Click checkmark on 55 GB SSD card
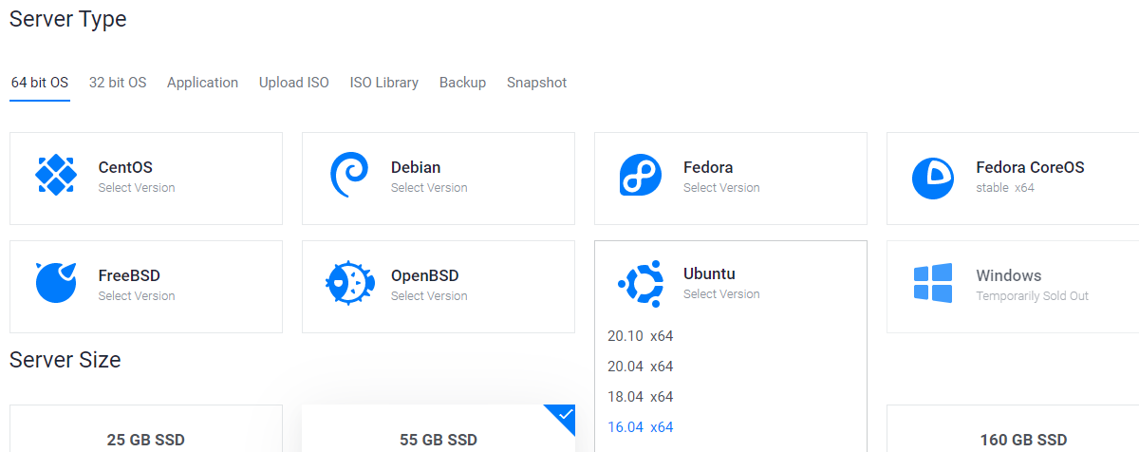The image size is (1139, 452). click(565, 415)
